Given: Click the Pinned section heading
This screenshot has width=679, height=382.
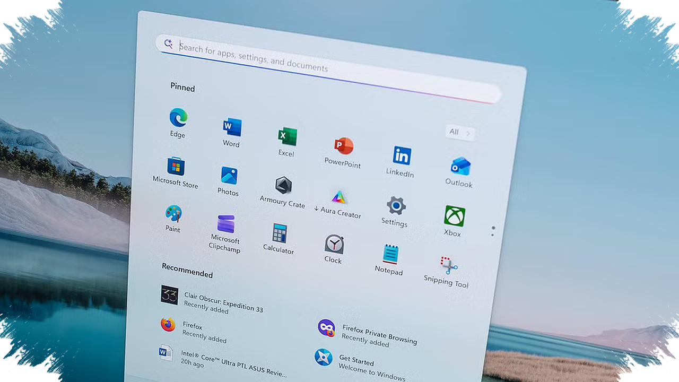Looking at the screenshot, I should pos(182,87).
